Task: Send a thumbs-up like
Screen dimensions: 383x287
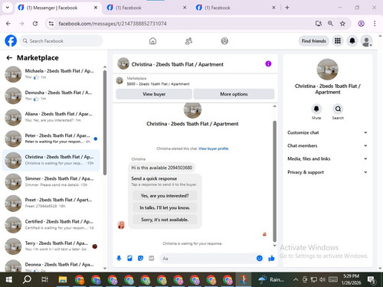Action: [x=271, y=259]
